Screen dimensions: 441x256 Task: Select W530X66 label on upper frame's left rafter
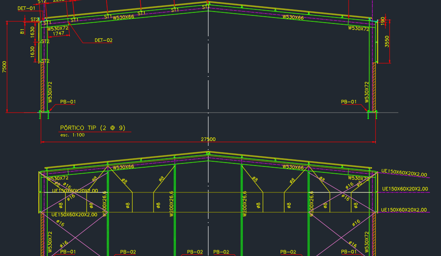tap(123, 17)
